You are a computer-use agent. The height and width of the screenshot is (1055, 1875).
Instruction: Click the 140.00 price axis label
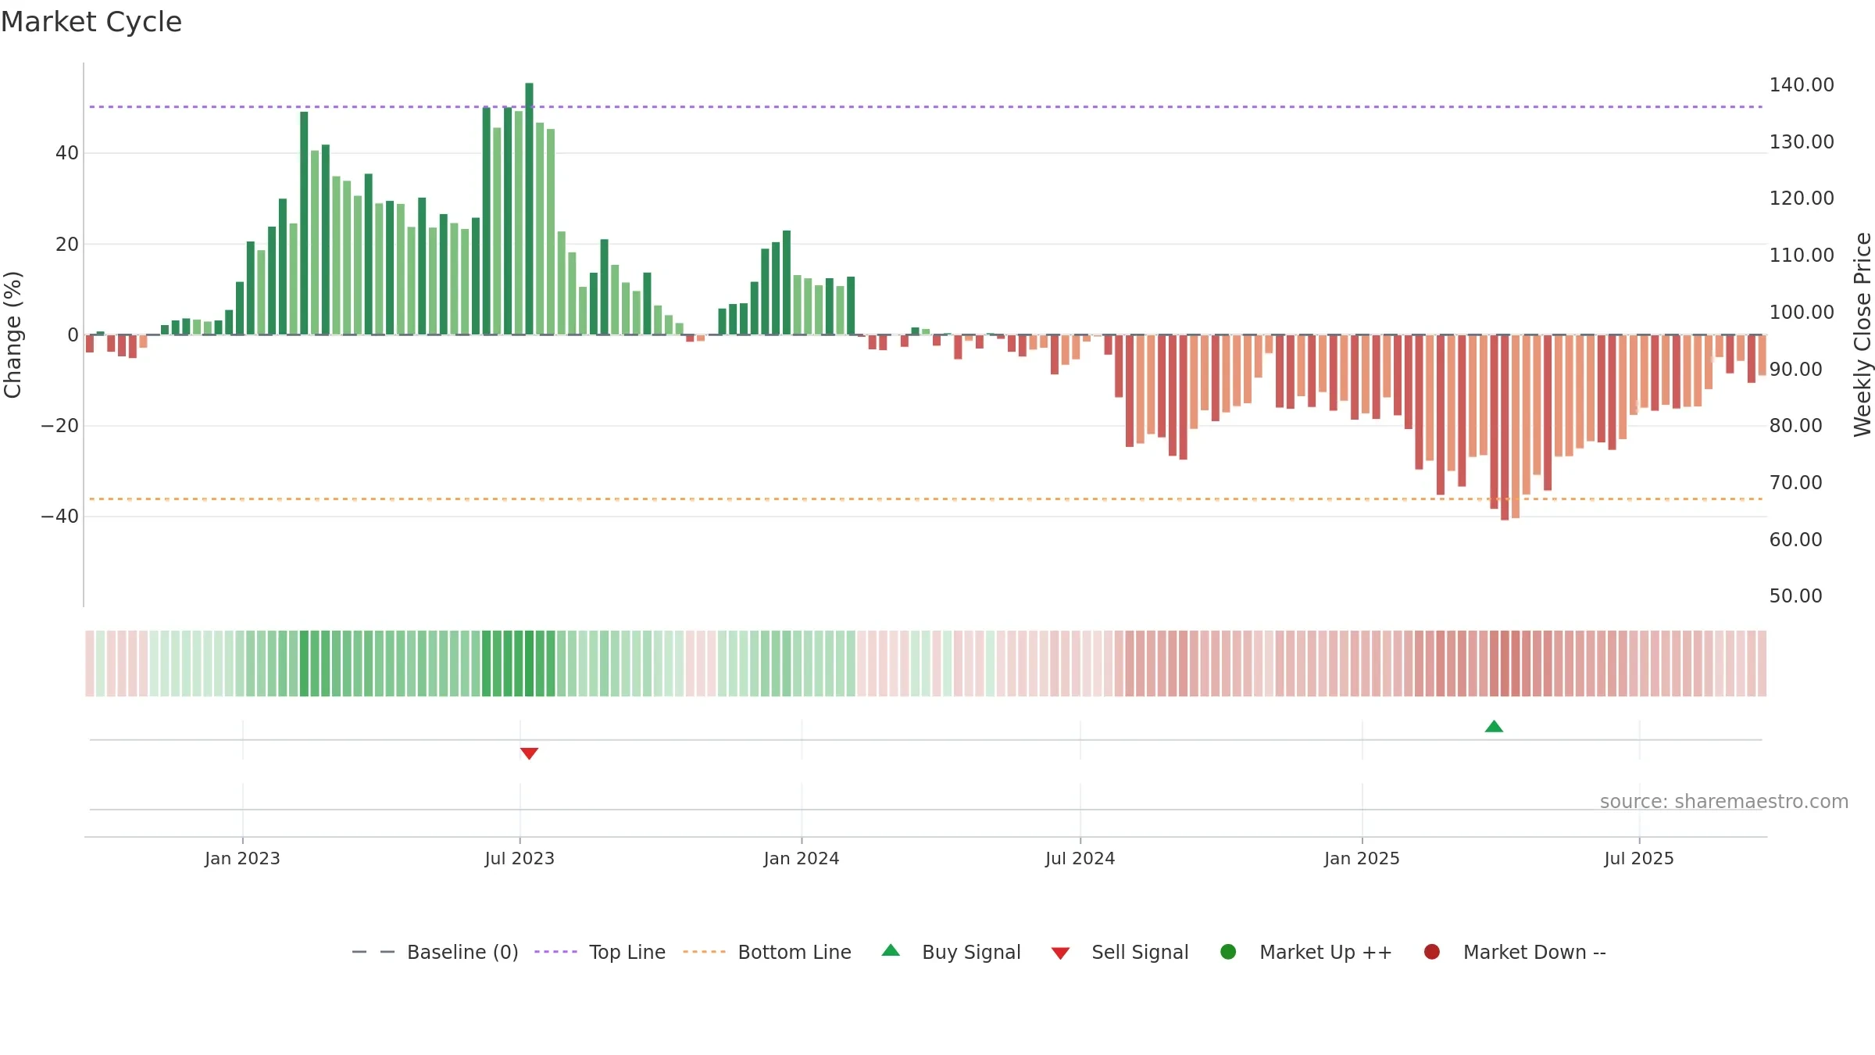(x=1802, y=84)
